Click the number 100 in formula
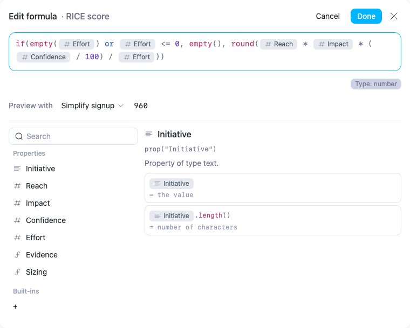 (x=92, y=57)
